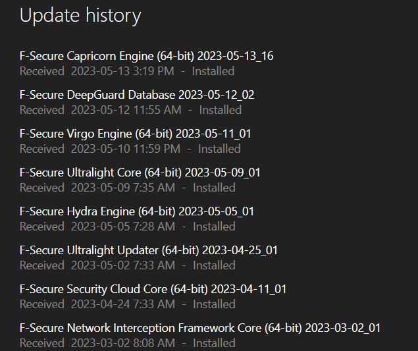Click the 2023-05-09 7:35 AM received timestamp
Image resolution: width=418 pixels, height=351 pixels.
pyautogui.click(x=122, y=188)
